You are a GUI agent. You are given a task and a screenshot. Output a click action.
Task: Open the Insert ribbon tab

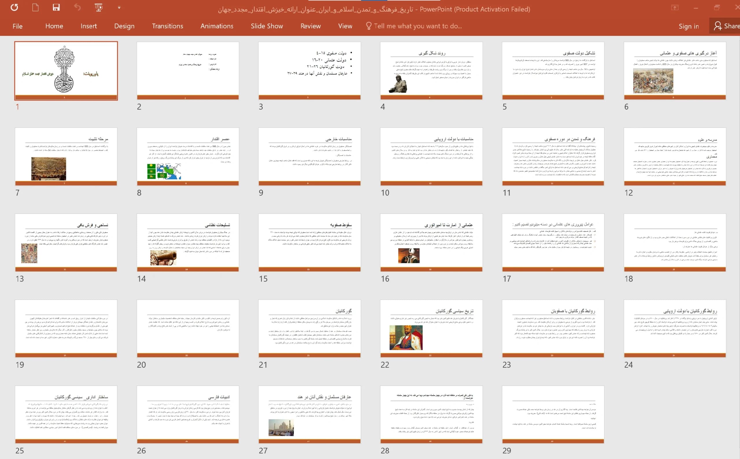point(88,26)
